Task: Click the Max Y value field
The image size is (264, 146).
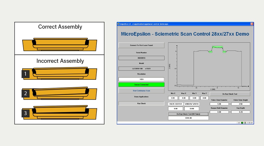Action: (x=204, y=98)
